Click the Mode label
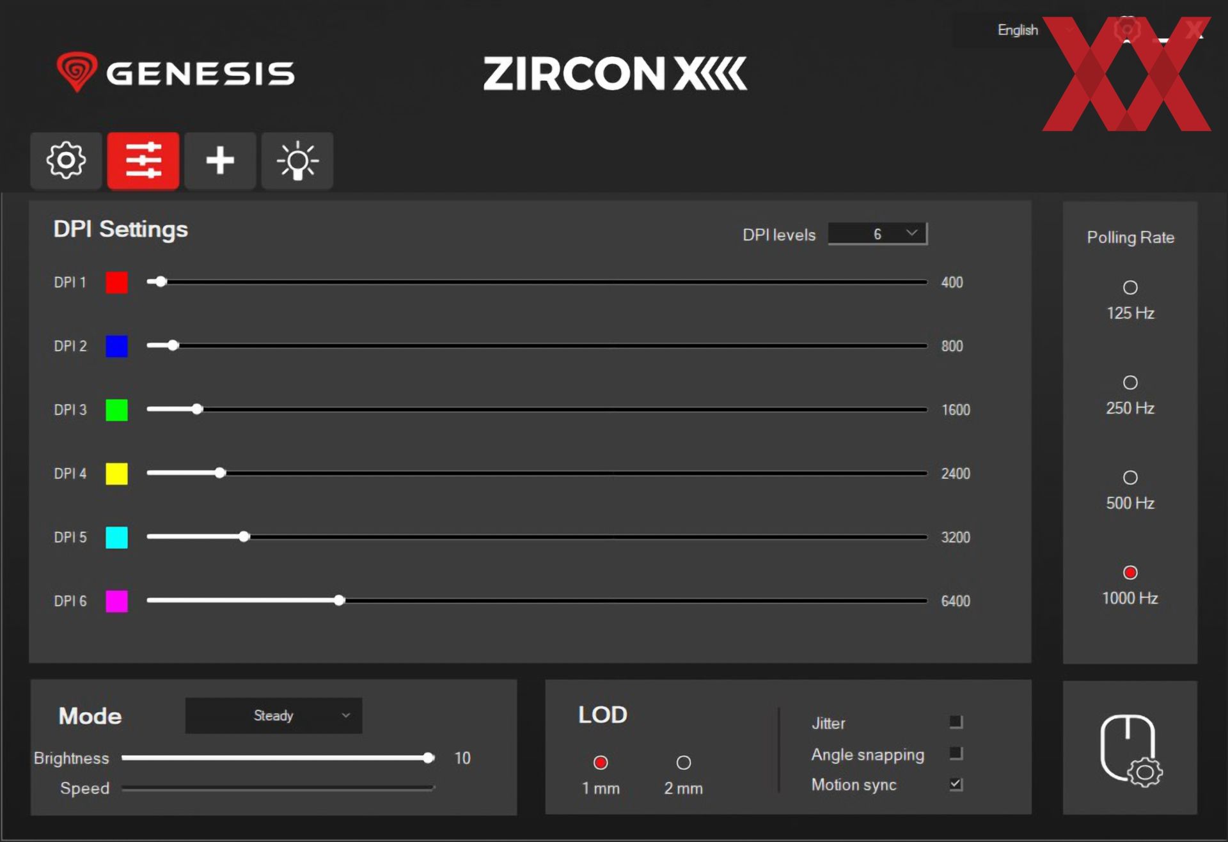The height and width of the screenshot is (842, 1228). coord(90,716)
